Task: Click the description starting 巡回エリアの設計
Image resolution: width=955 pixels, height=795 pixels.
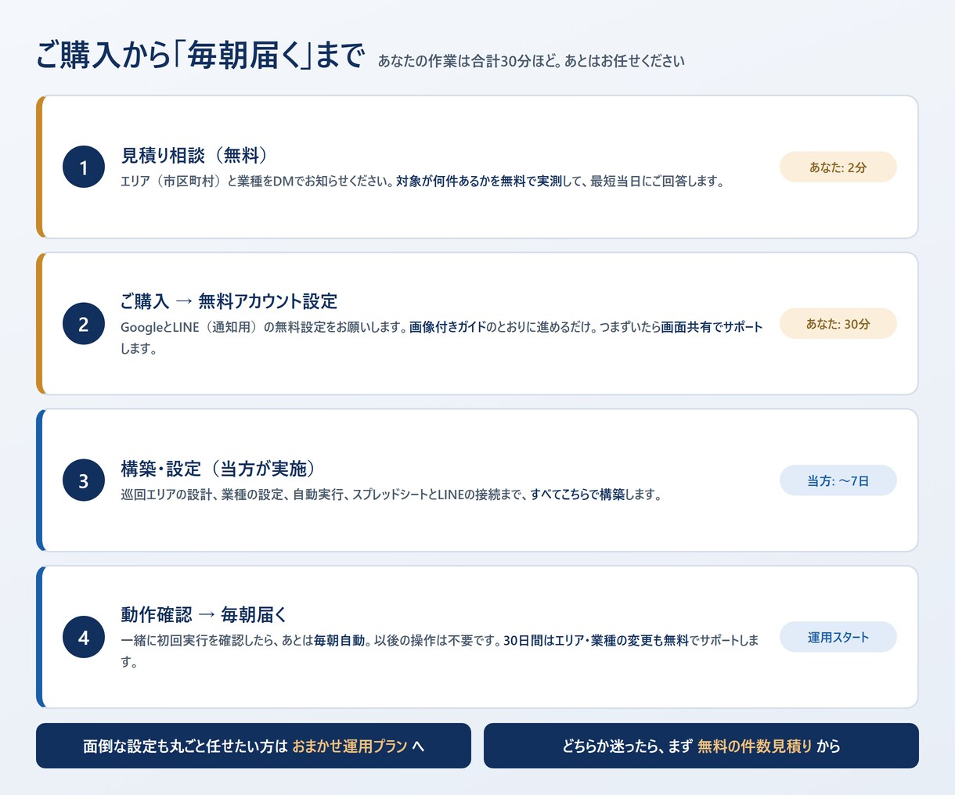Action: pos(391,495)
